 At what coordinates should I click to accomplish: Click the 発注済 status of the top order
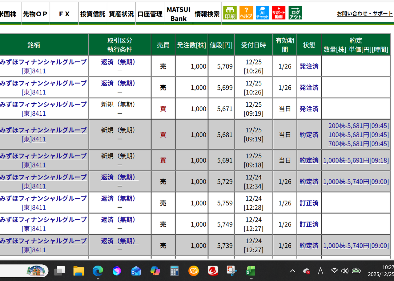coord(309,66)
